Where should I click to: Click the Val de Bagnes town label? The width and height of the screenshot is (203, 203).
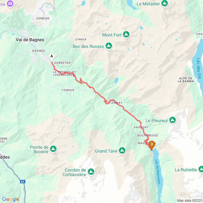point(30,40)
